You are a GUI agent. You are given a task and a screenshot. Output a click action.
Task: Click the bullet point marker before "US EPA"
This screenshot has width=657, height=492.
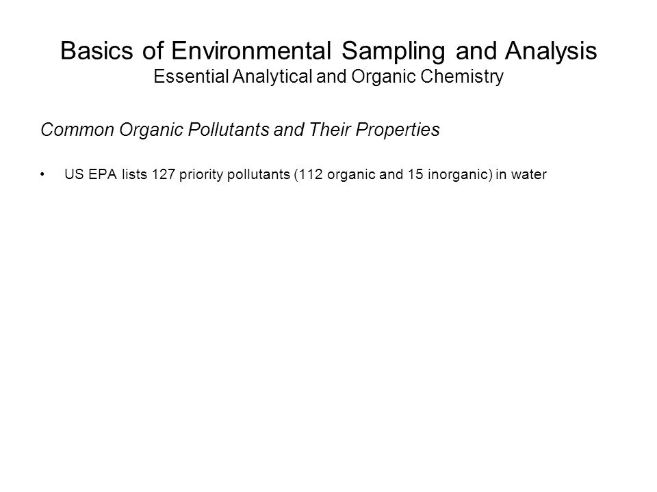coord(42,174)
